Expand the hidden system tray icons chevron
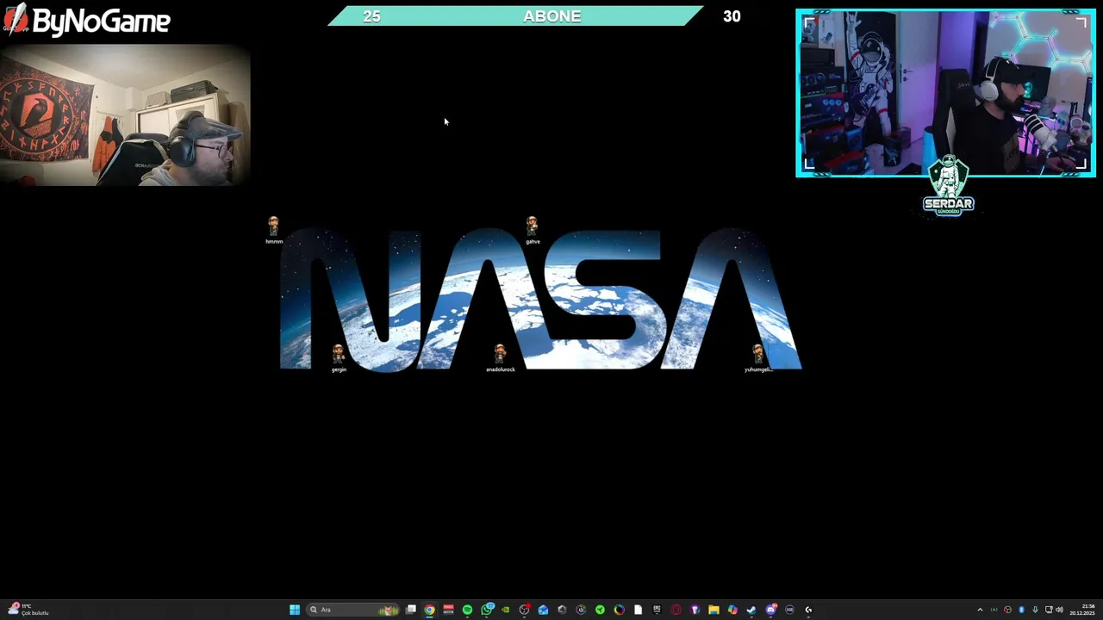1103x620 pixels. 980,610
